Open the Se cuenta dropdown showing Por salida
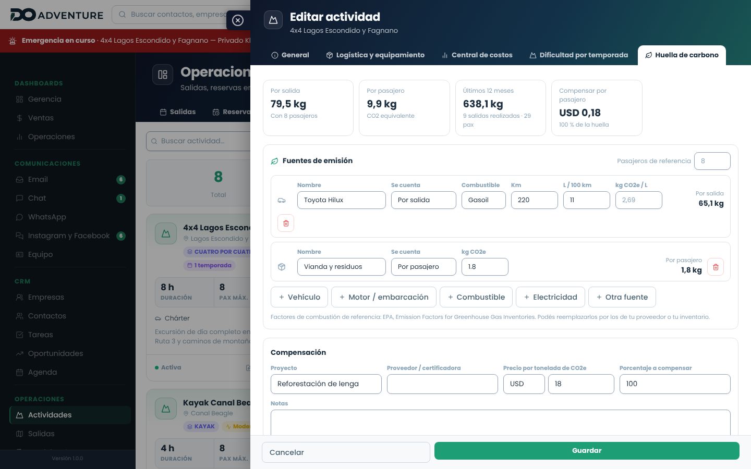751x469 pixels. 423,200
